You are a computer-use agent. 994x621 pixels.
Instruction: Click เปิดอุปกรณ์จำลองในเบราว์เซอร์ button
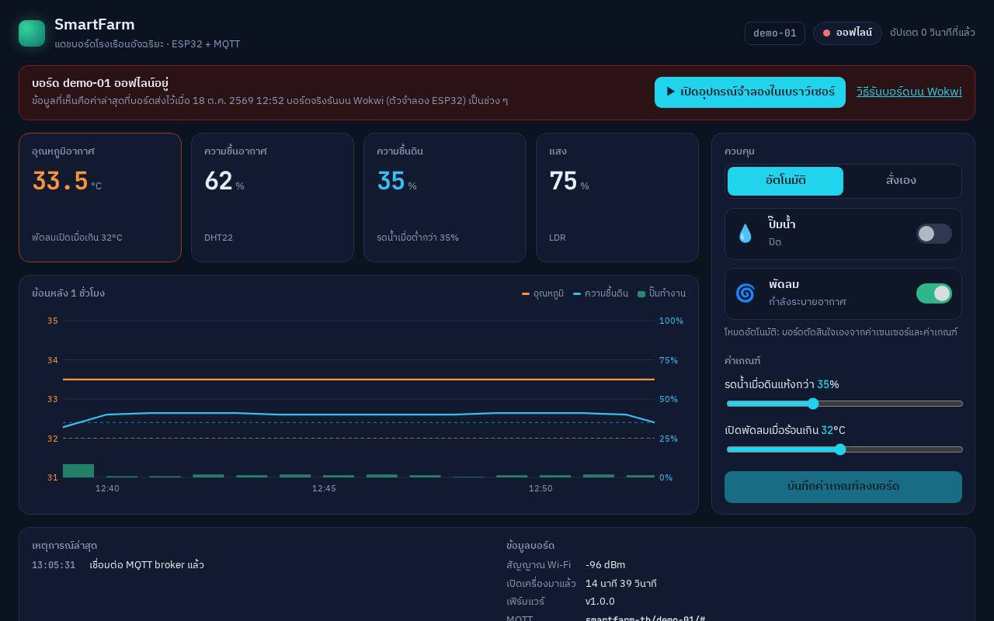pos(750,92)
